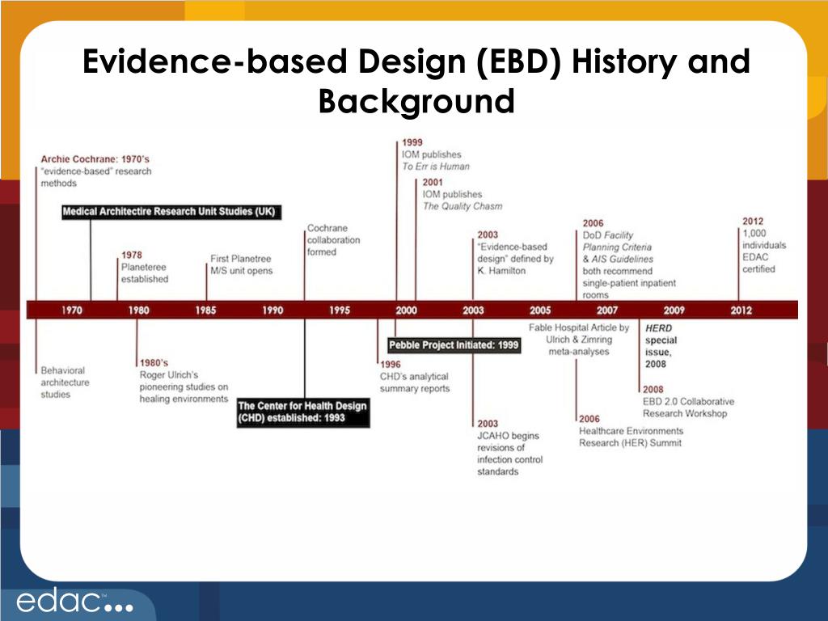Select the '1996 CHD's analytical summary reports' entry

pos(415,376)
